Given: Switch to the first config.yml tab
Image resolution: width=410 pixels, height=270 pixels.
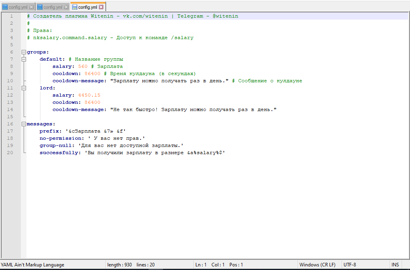Looking at the screenshot, I should pos(18,7).
